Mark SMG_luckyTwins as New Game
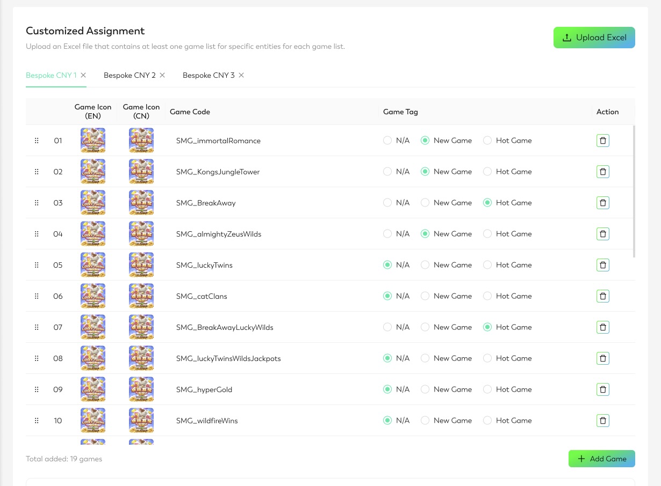 pos(425,265)
